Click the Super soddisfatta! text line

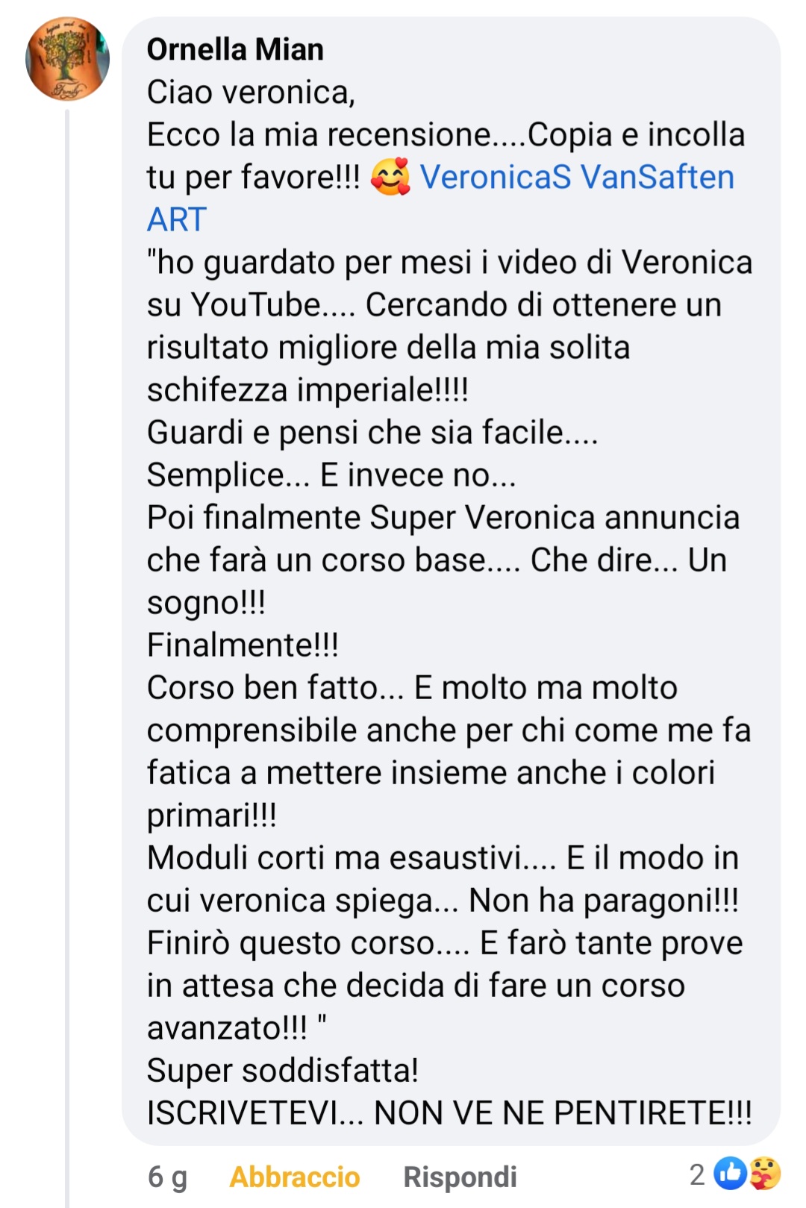point(282,1071)
